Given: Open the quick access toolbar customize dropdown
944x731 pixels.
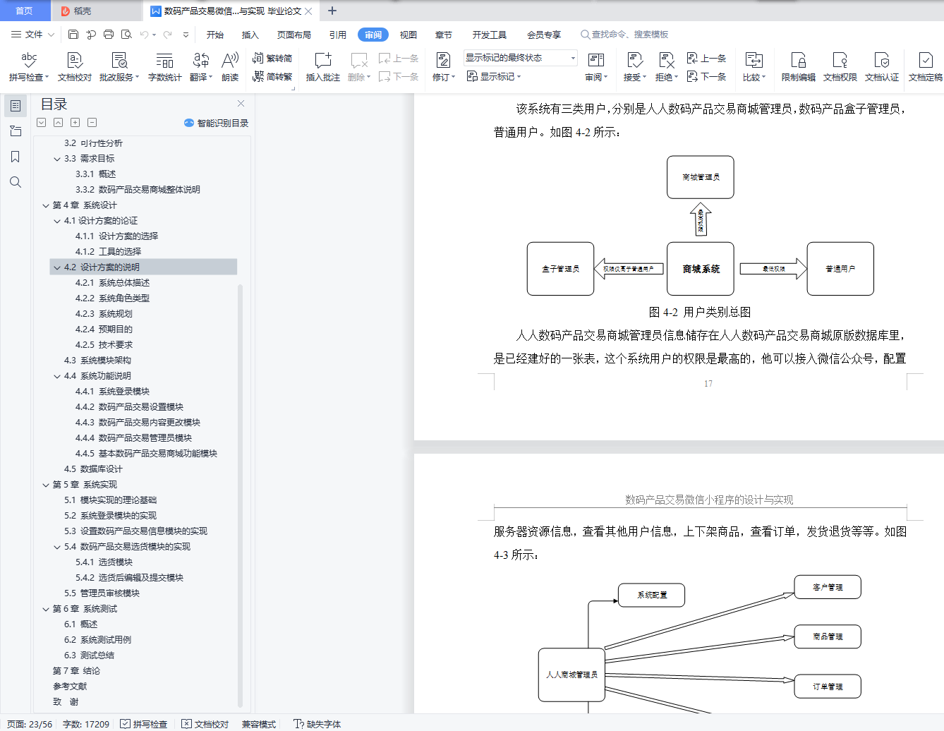Looking at the screenshot, I should click(x=186, y=34).
